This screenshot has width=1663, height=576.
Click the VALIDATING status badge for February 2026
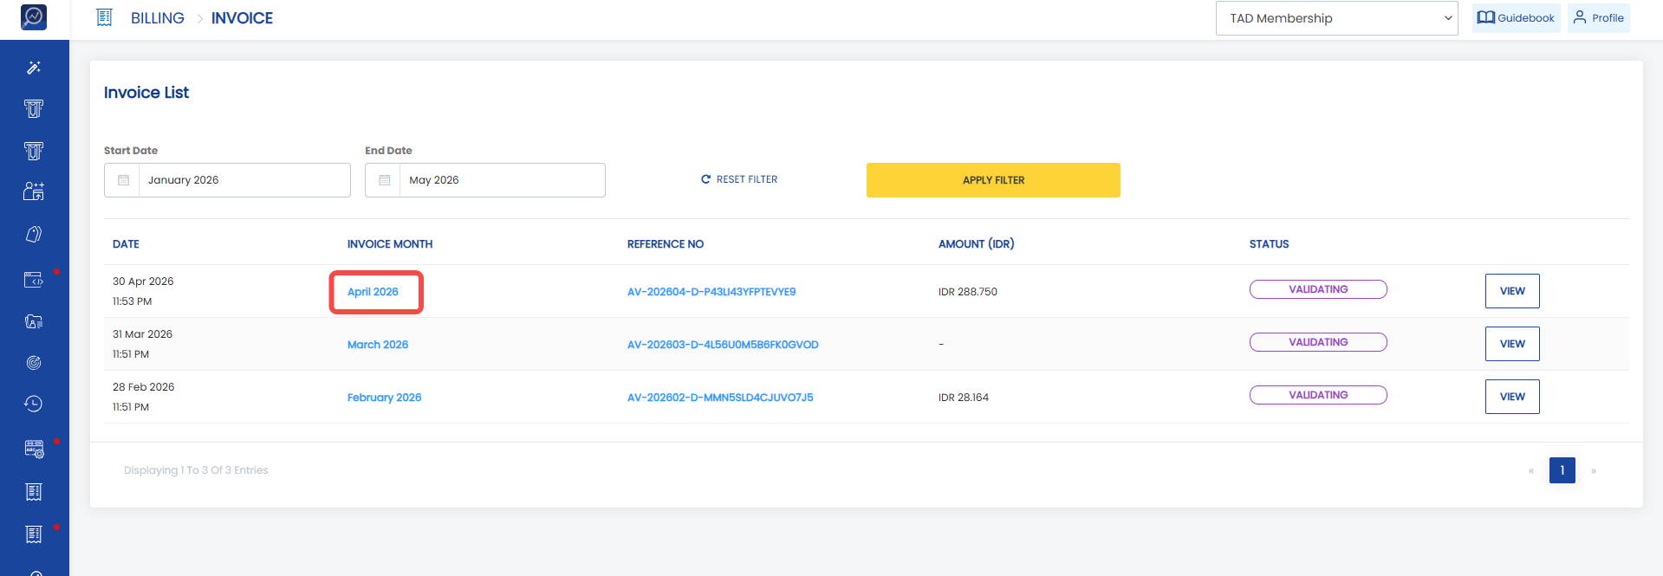[1318, 395]
